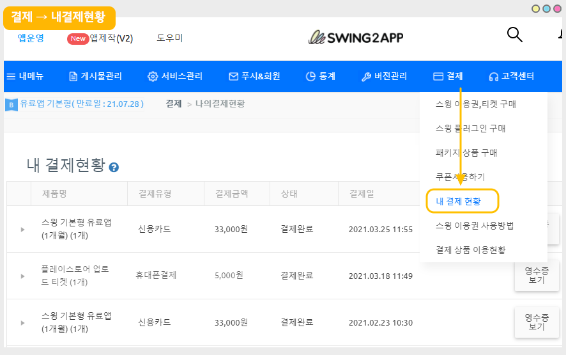Open 결제 menu
The height and width of the screenshot is (355, 566).
click(448, 77)
